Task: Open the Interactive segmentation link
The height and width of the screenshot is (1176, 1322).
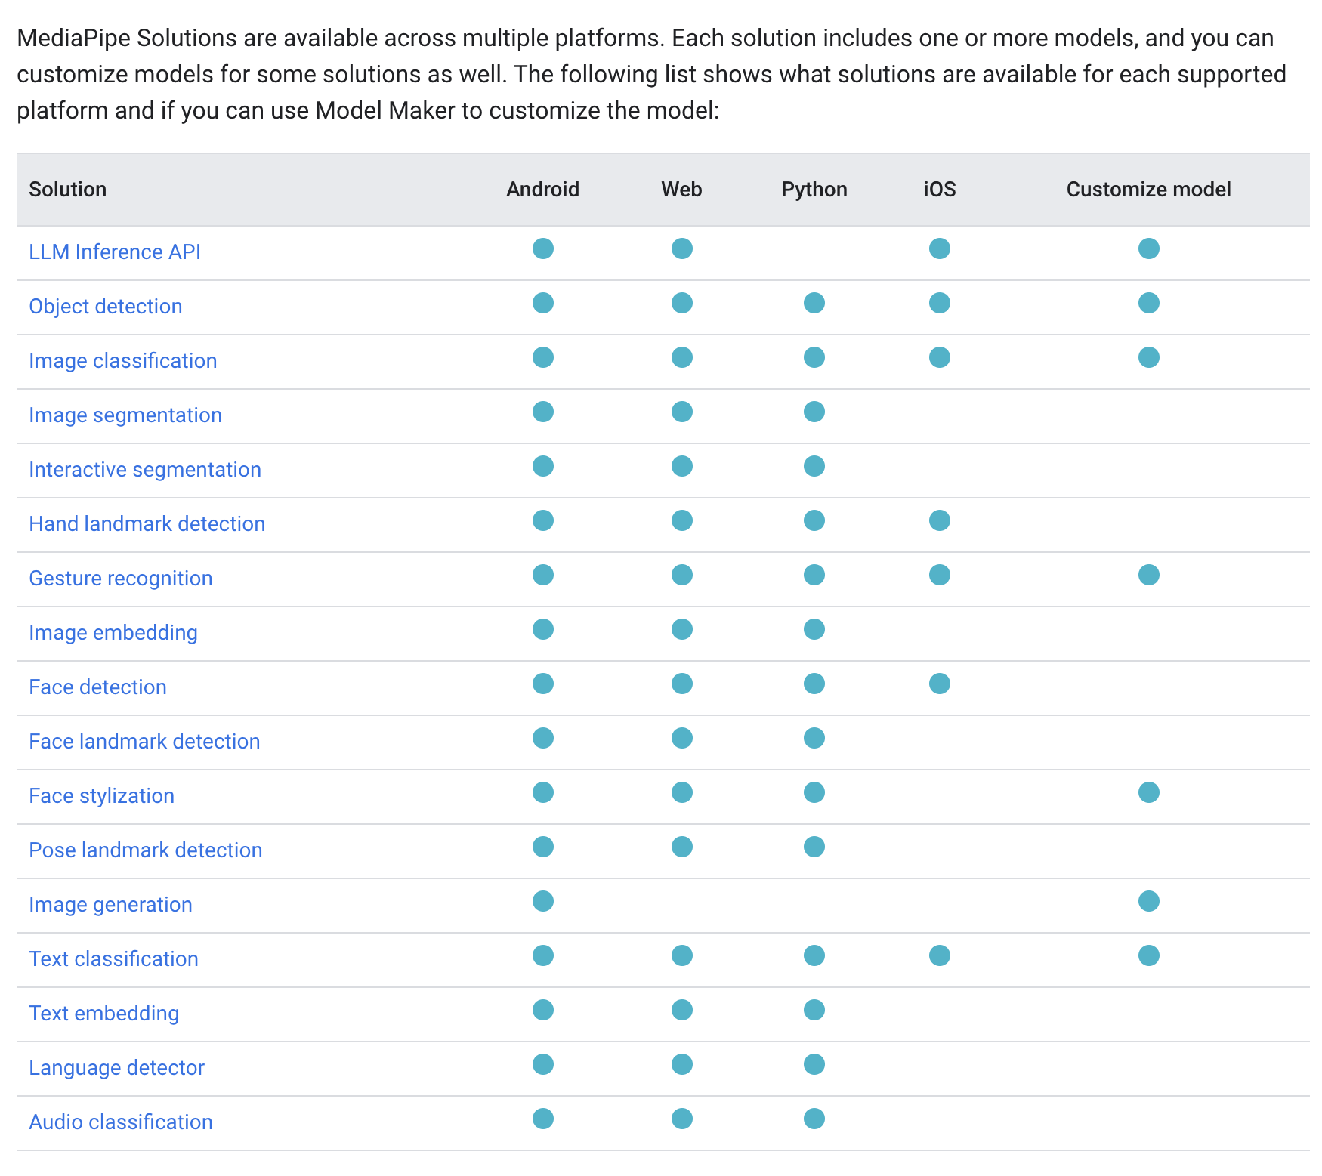Action: tap(145, 469)
